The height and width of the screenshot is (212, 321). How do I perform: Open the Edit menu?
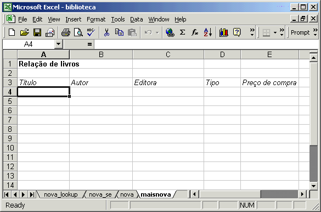coord(37,19)
